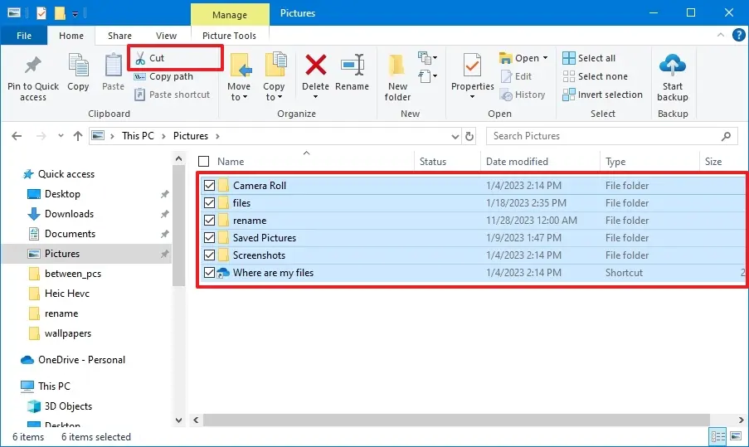The image size is (749, 447).
Task: Open the Properties checkmark icon
Action: pyautogui.click(x=473, y=66)
